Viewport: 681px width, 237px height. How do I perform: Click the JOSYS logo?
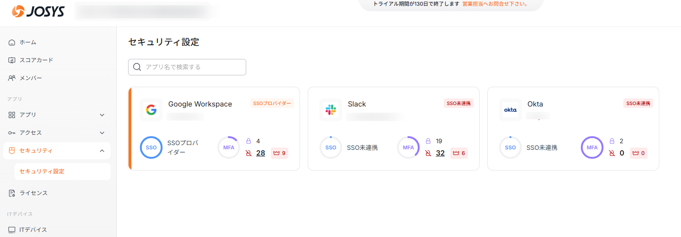coord(38,11)
